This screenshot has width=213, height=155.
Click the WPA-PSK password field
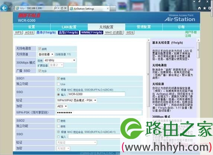(99, 113)
